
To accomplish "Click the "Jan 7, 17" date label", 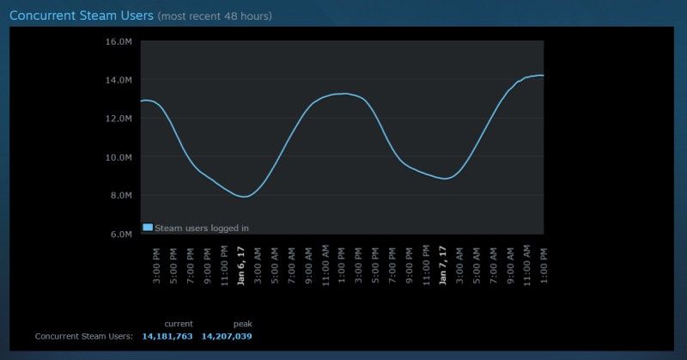I will (443, 265).
